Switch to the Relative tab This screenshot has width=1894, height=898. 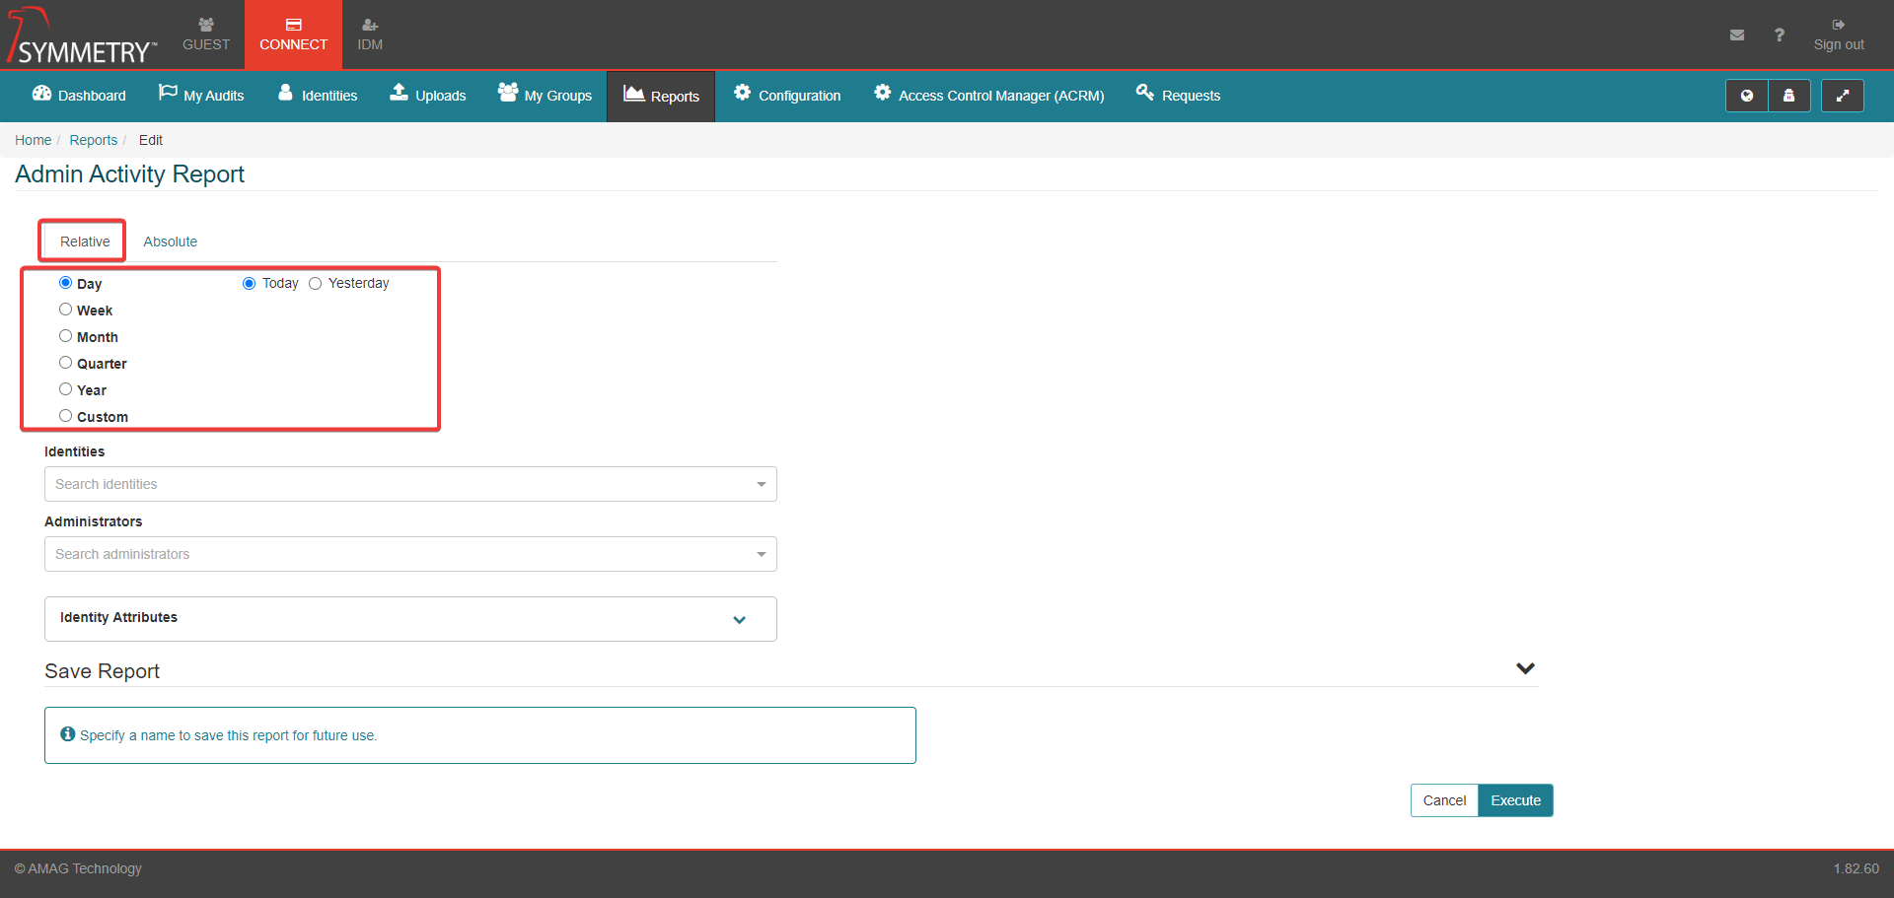coord(85,242)
